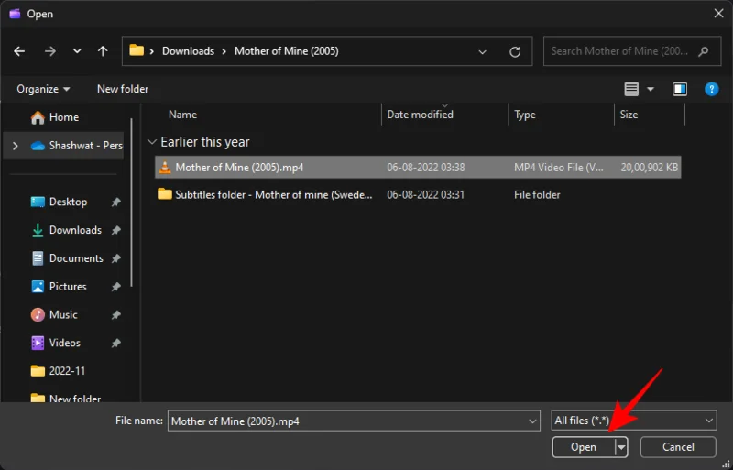The height and width of the screenshot is (470, 733).
Task: Refresh the current folder view
Action: click(515, 51)
